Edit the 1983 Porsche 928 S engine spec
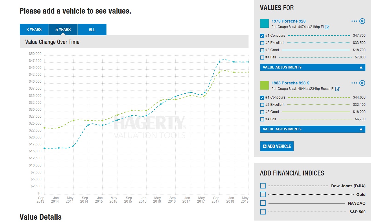The image size is (390, 222). click(337, 89)
